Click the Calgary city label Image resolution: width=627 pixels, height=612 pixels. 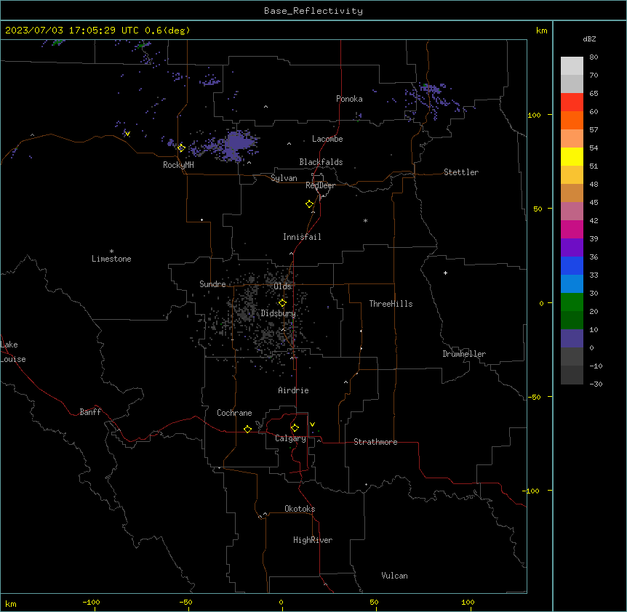click(x=290, y=438)
